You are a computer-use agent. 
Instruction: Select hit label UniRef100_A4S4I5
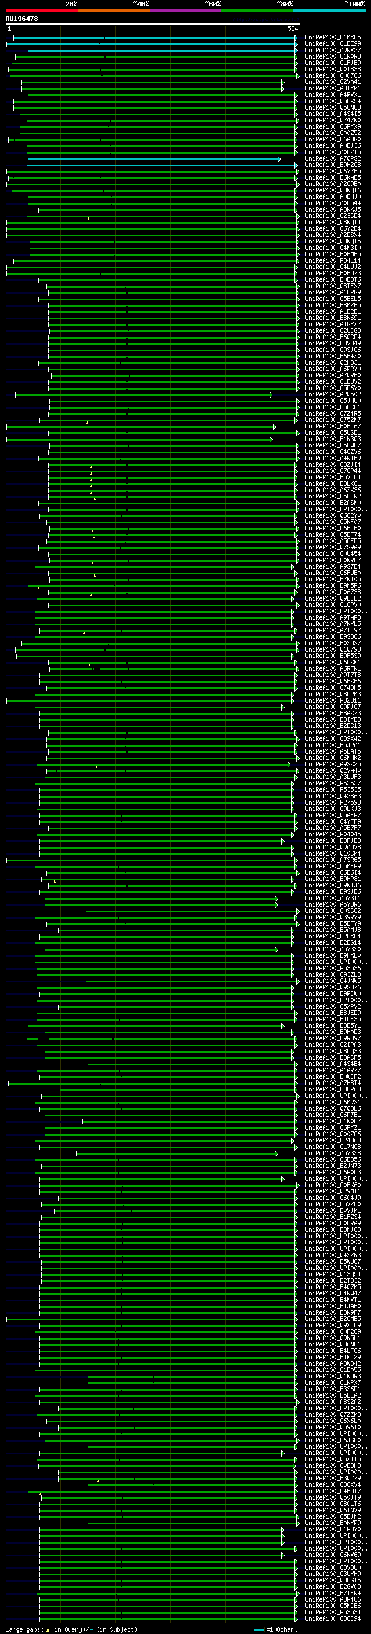333,114
